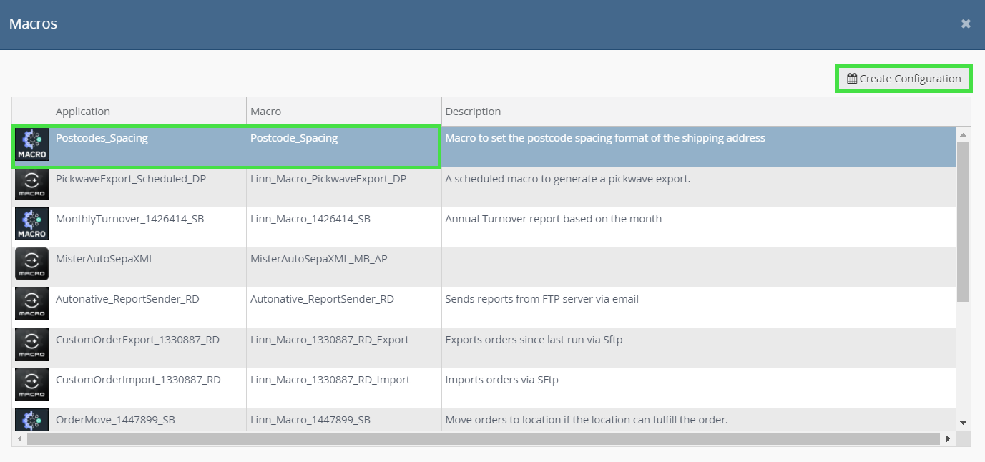
Task: Sort by the Application column header
Action: [x=149, y=112]
